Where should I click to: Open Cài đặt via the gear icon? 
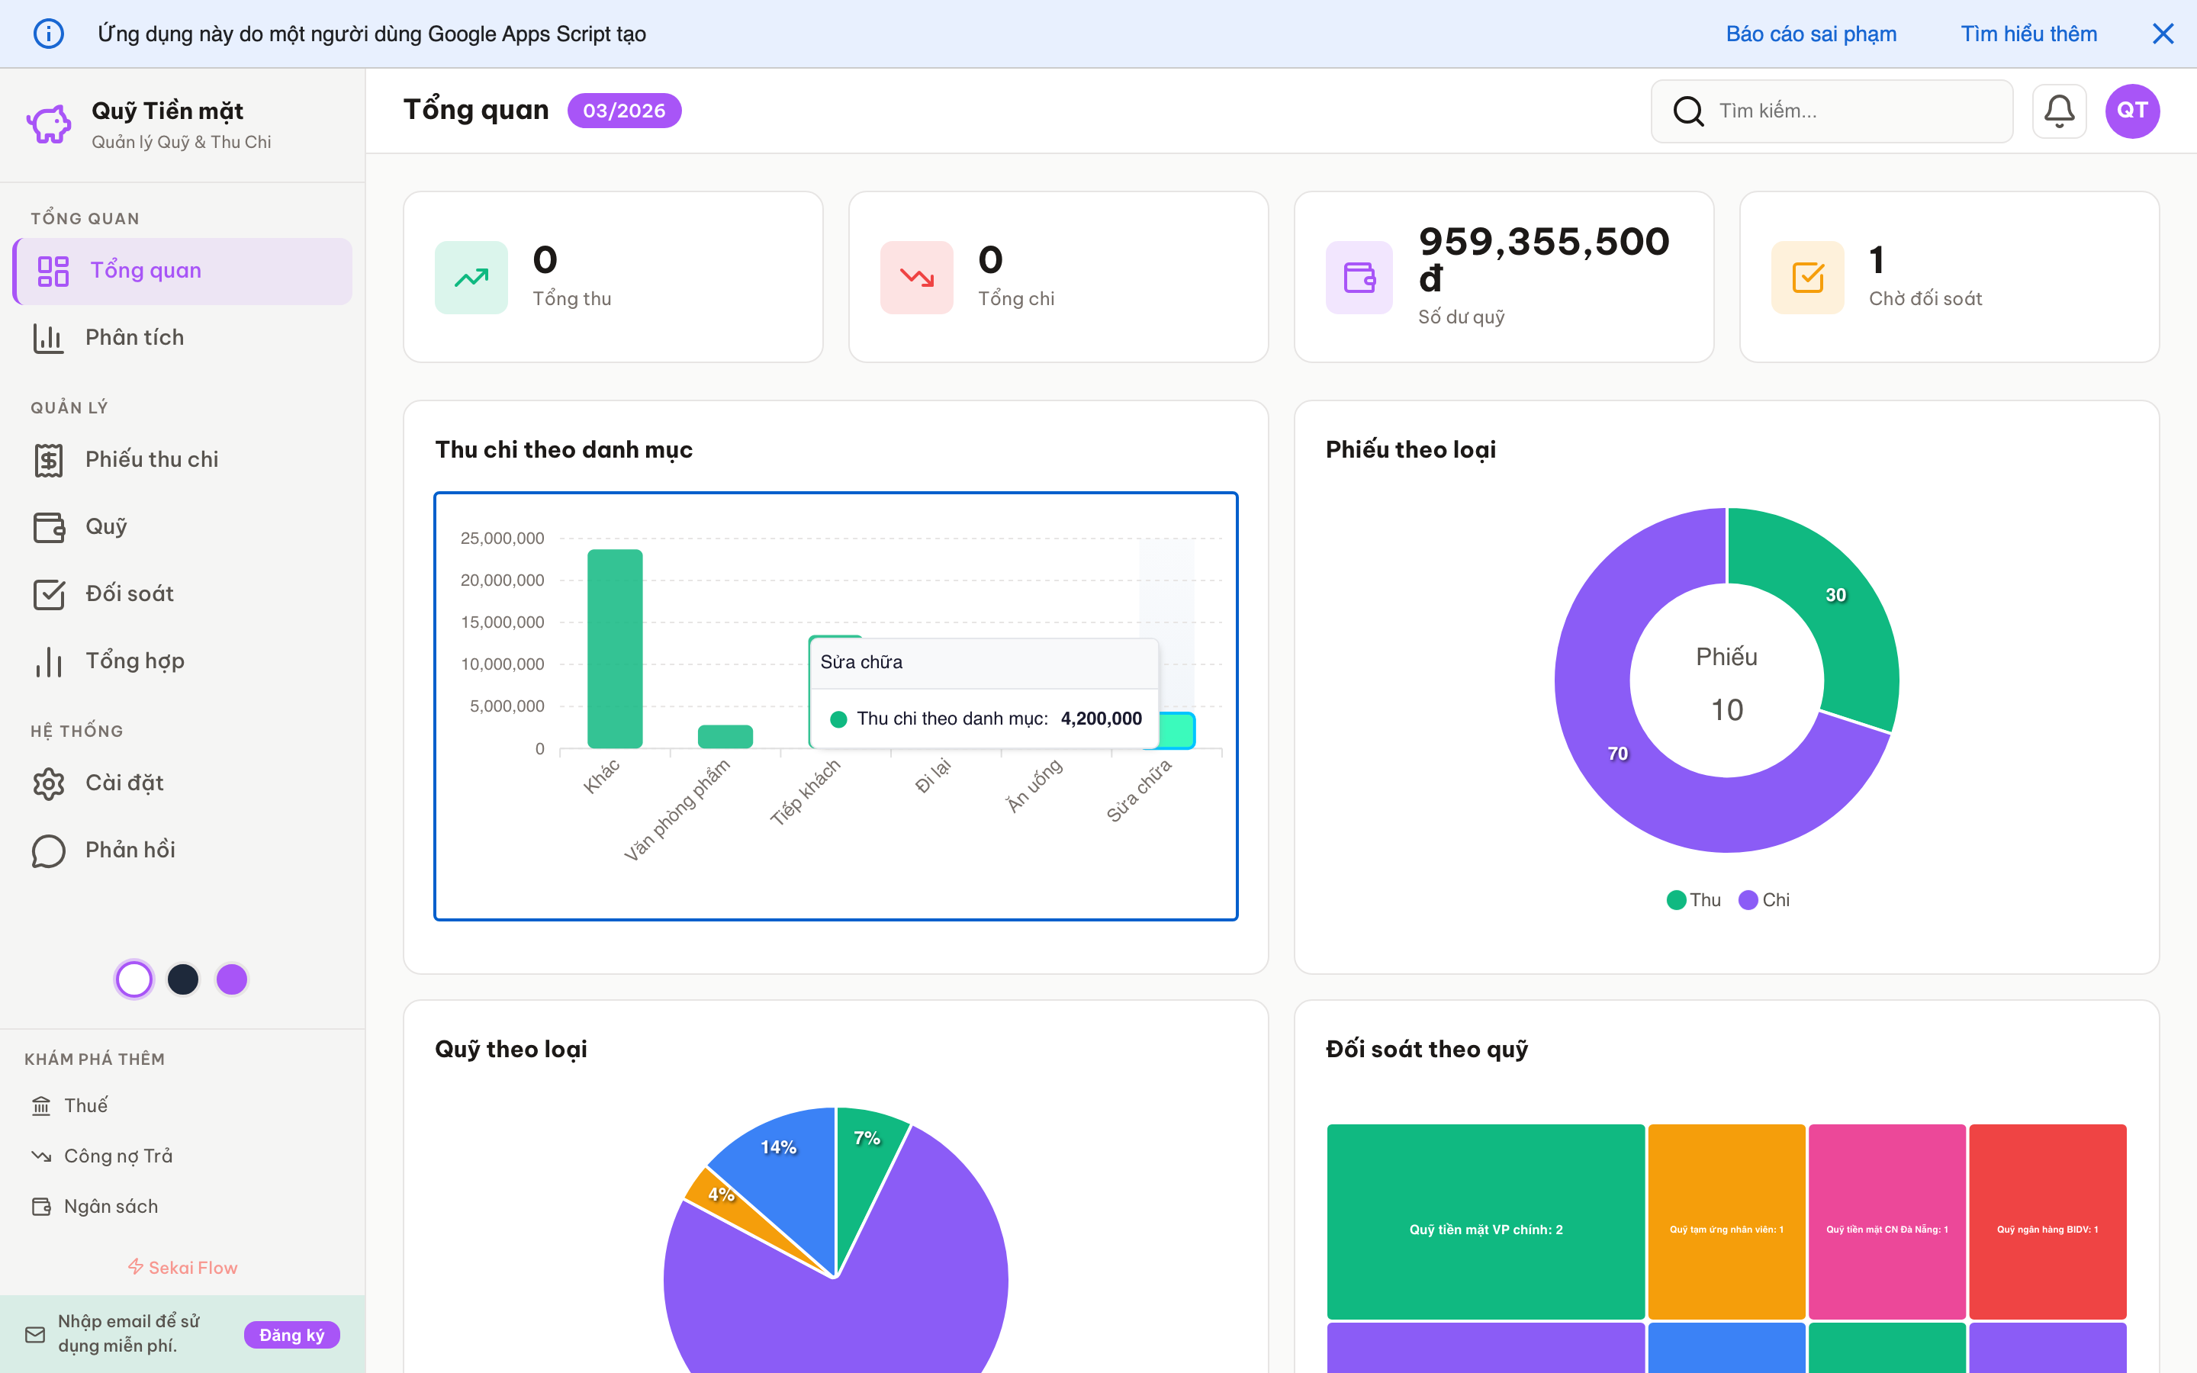(x=48, y=783)
